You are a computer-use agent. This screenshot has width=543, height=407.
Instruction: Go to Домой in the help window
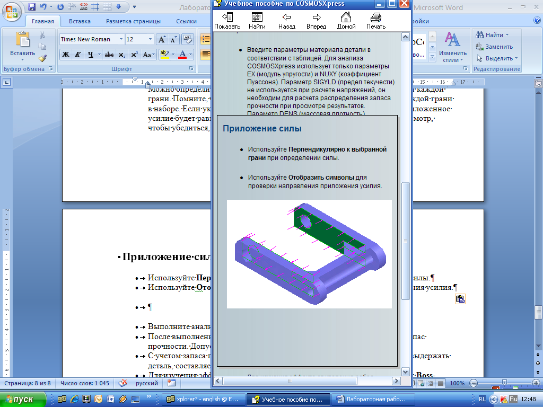coord(346,21)
